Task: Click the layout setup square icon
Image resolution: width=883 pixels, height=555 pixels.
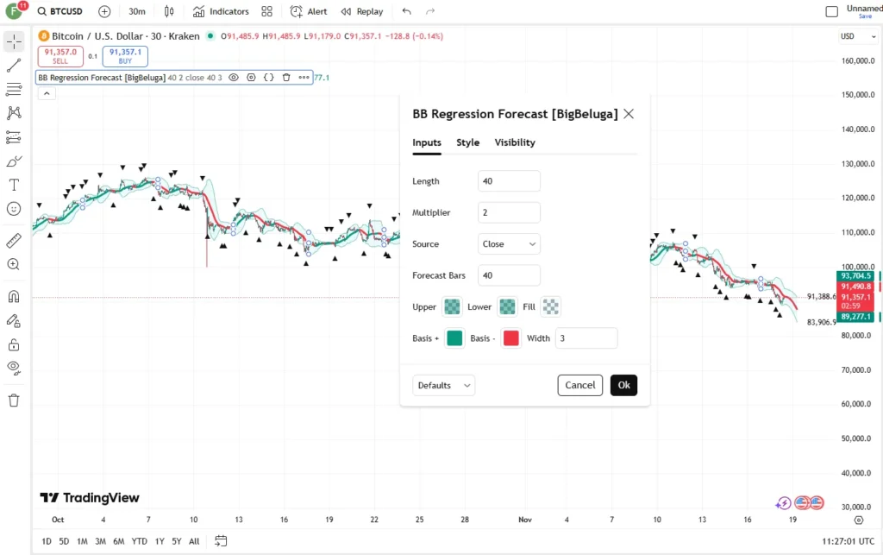Action: pyautogui.click(x=832, y=11)
